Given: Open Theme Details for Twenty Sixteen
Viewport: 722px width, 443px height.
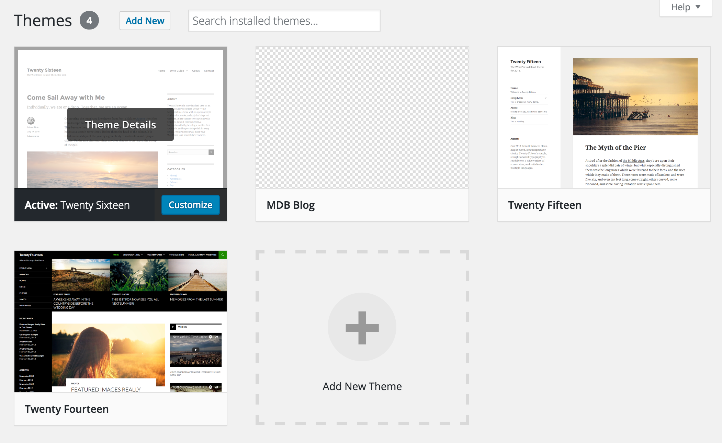Looking at the screenshot, I should coord(121,124).
